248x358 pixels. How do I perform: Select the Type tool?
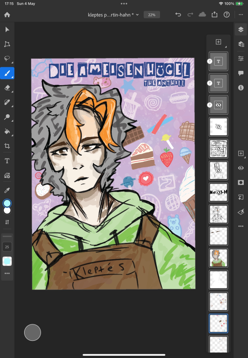(7, 161)
